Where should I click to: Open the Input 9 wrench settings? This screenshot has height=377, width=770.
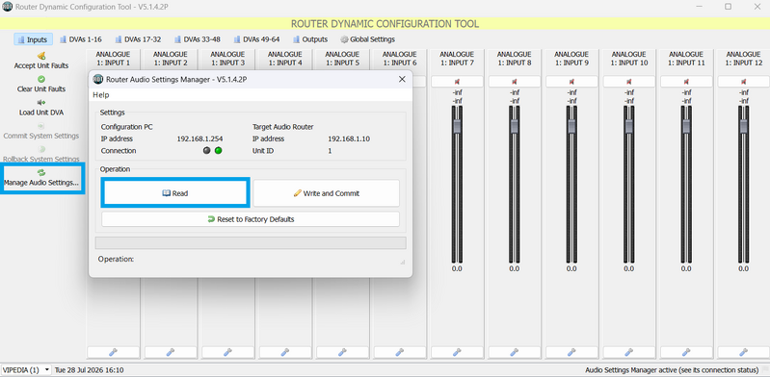coord(571,352)
